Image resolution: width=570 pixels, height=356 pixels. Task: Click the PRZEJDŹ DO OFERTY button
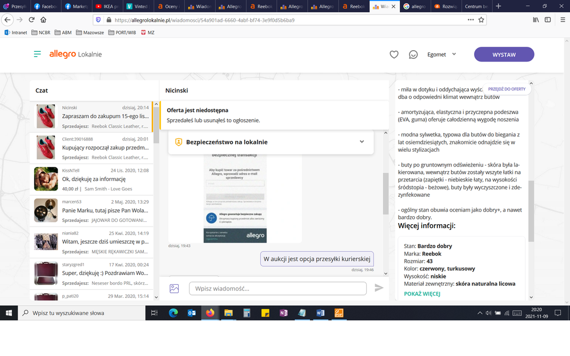(x=507, y=90)
